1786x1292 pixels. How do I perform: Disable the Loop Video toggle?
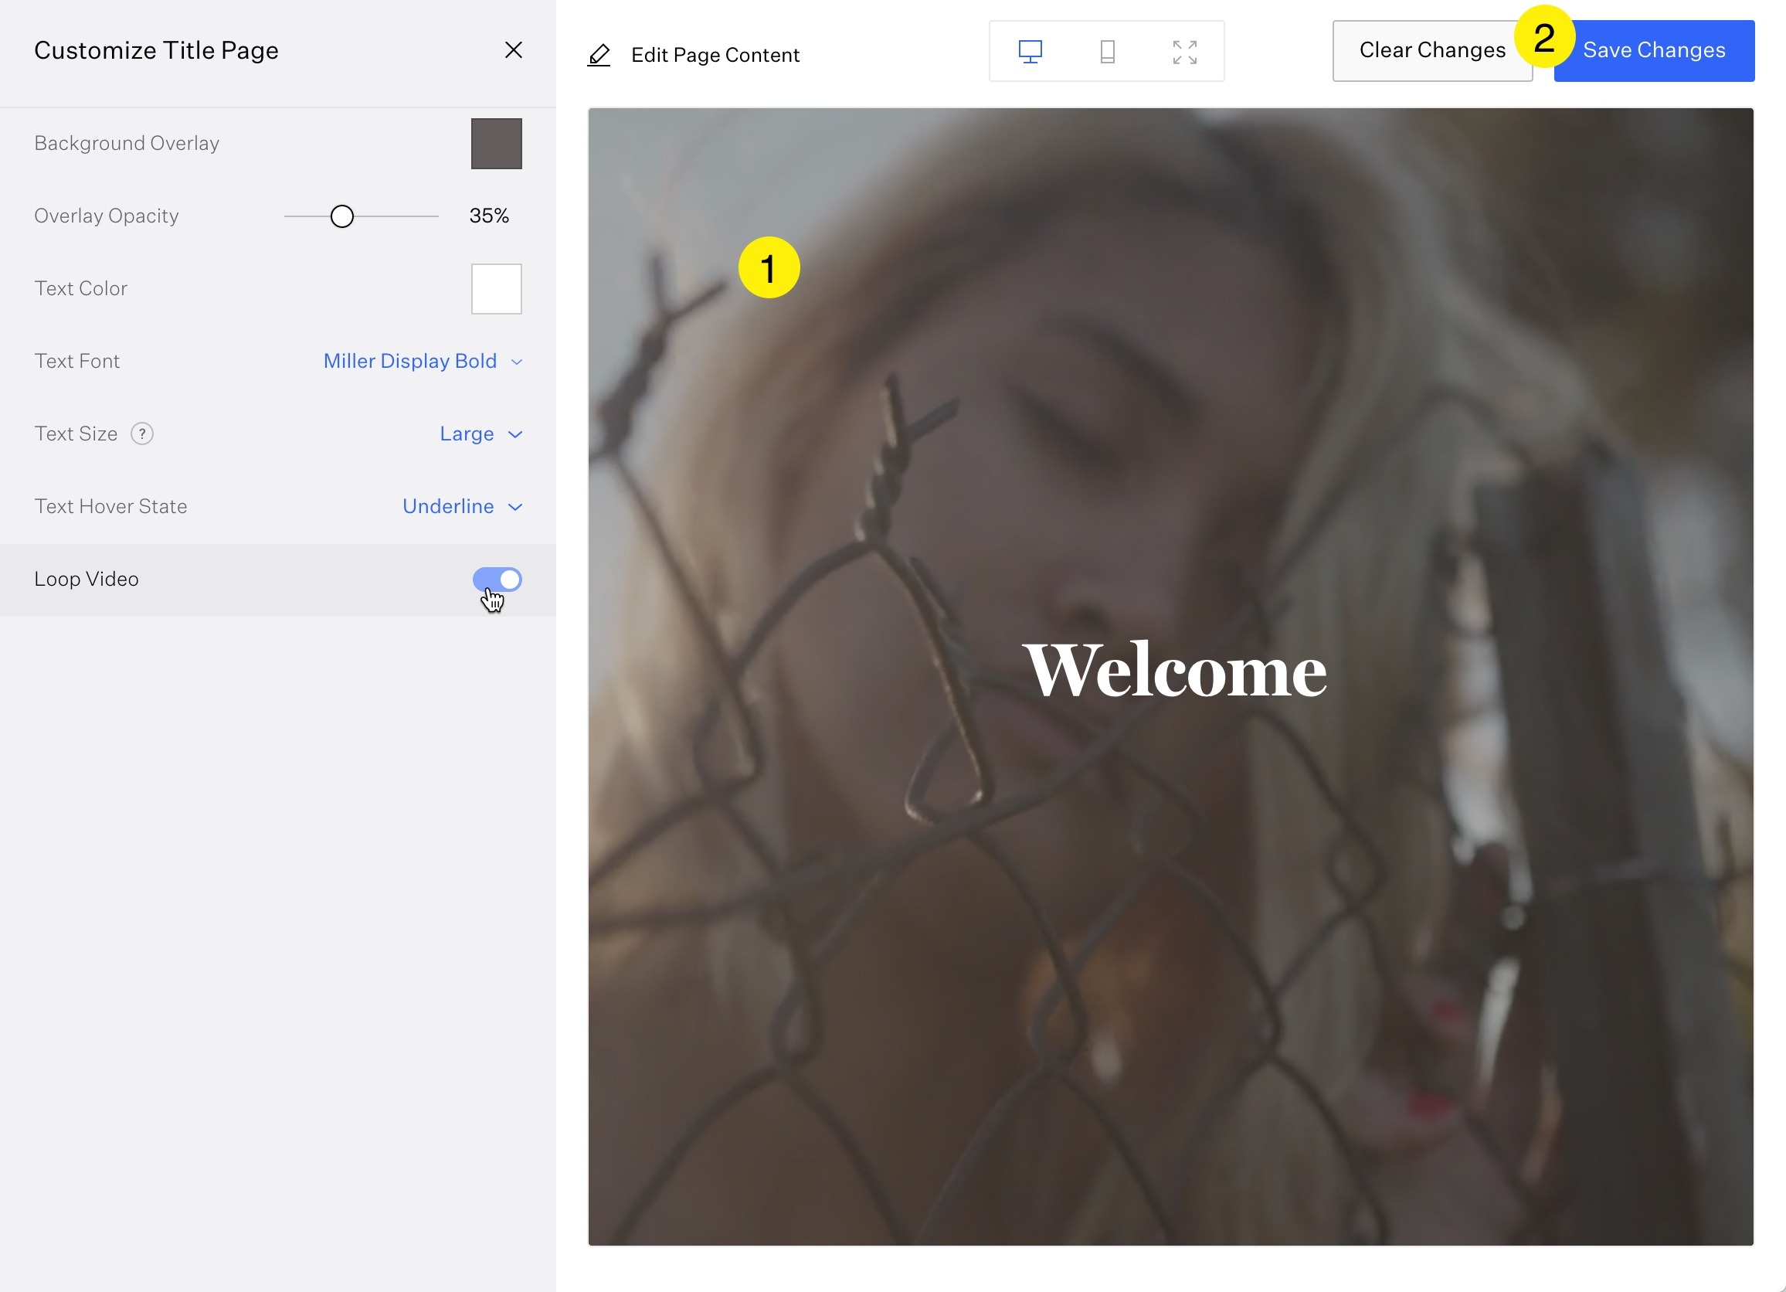point(497,580)
